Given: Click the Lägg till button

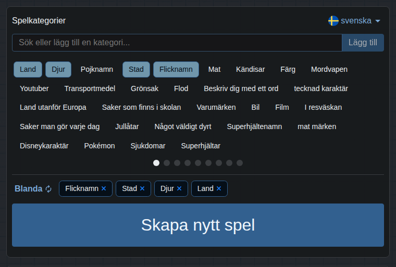Looking at the screenshot, I should [363, 43].
